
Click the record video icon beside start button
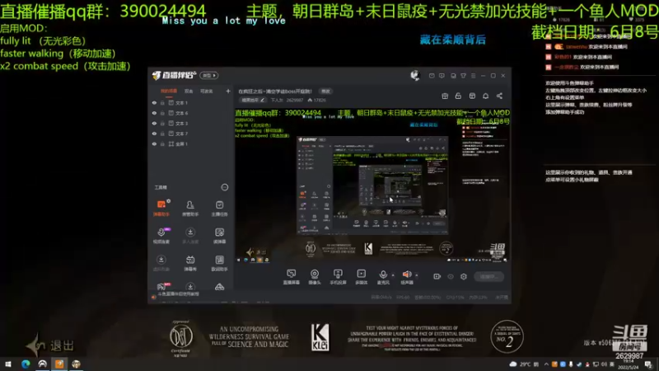click(437, 276)
